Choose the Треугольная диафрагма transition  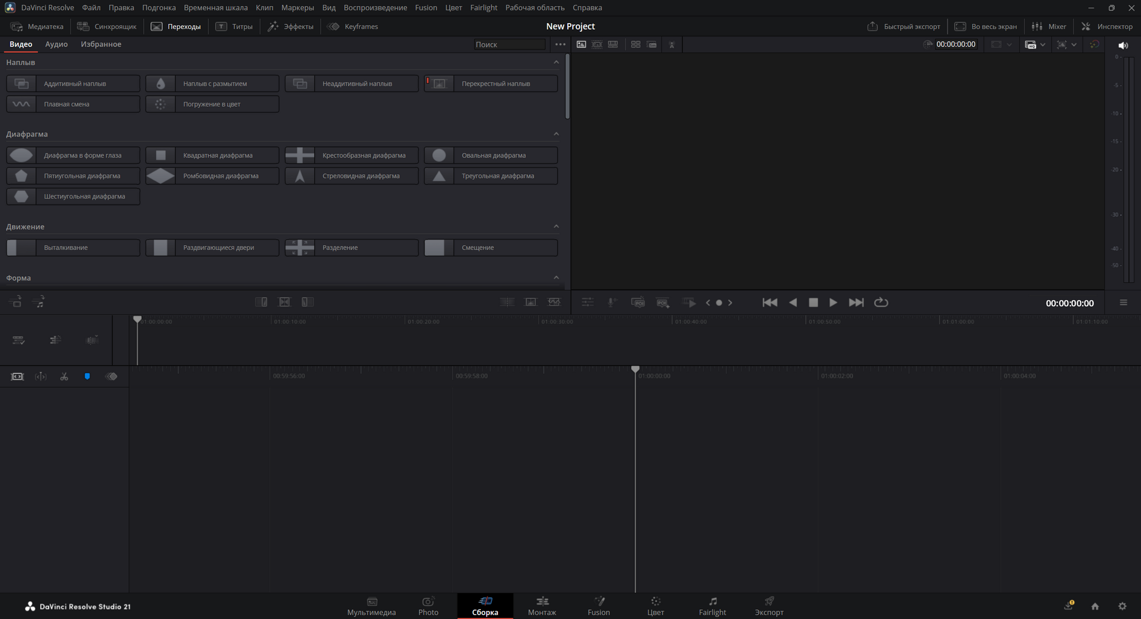491,175
